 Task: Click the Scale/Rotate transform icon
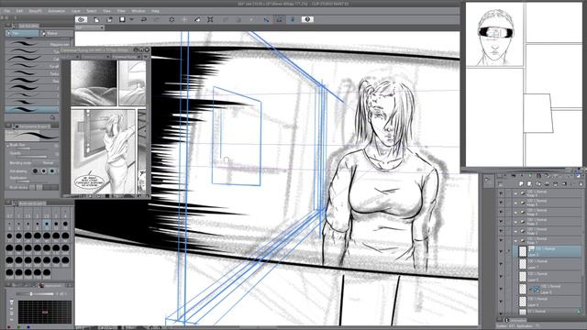click(x=210, y=19)
